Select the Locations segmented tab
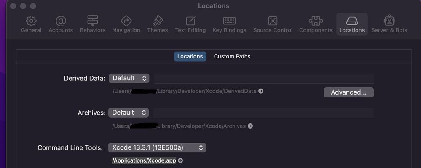421x168 pixels. (190, 56)
